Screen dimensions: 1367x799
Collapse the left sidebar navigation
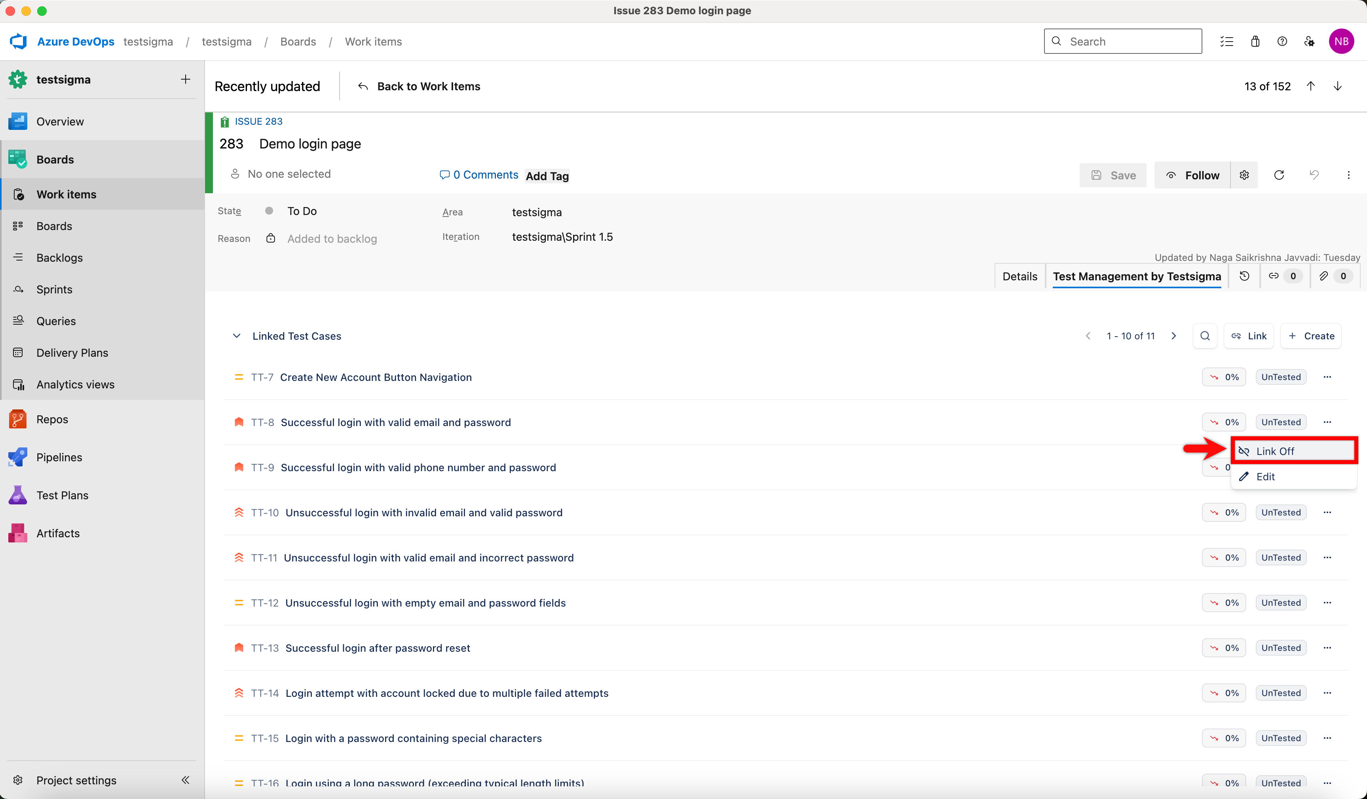tap(186, 780)
